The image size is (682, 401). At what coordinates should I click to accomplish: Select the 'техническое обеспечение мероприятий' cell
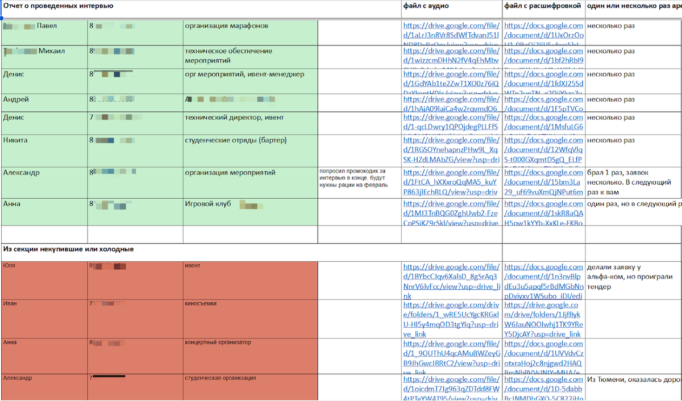(250, 57)
